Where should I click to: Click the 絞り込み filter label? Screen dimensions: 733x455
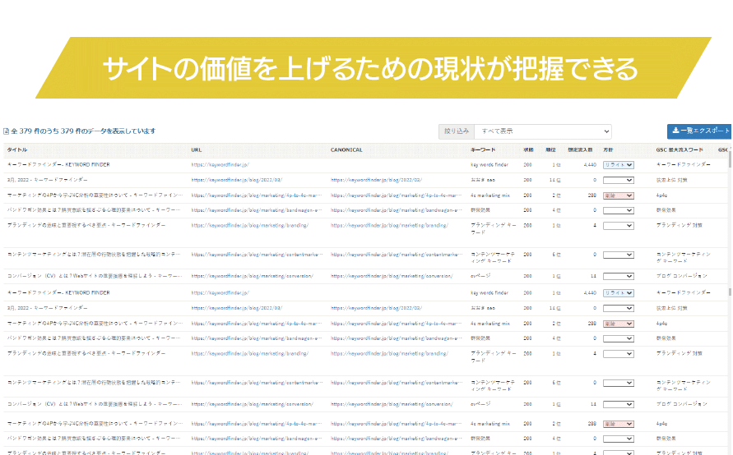point(457,131)
